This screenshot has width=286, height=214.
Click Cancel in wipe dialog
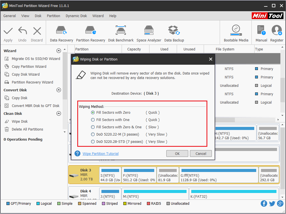click(x=201, y=153)
